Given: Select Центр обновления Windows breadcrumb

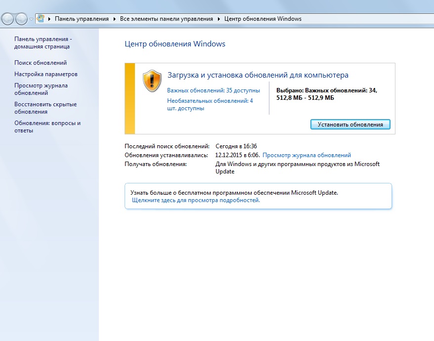Looking at the screenshot, I should (262, 19).
